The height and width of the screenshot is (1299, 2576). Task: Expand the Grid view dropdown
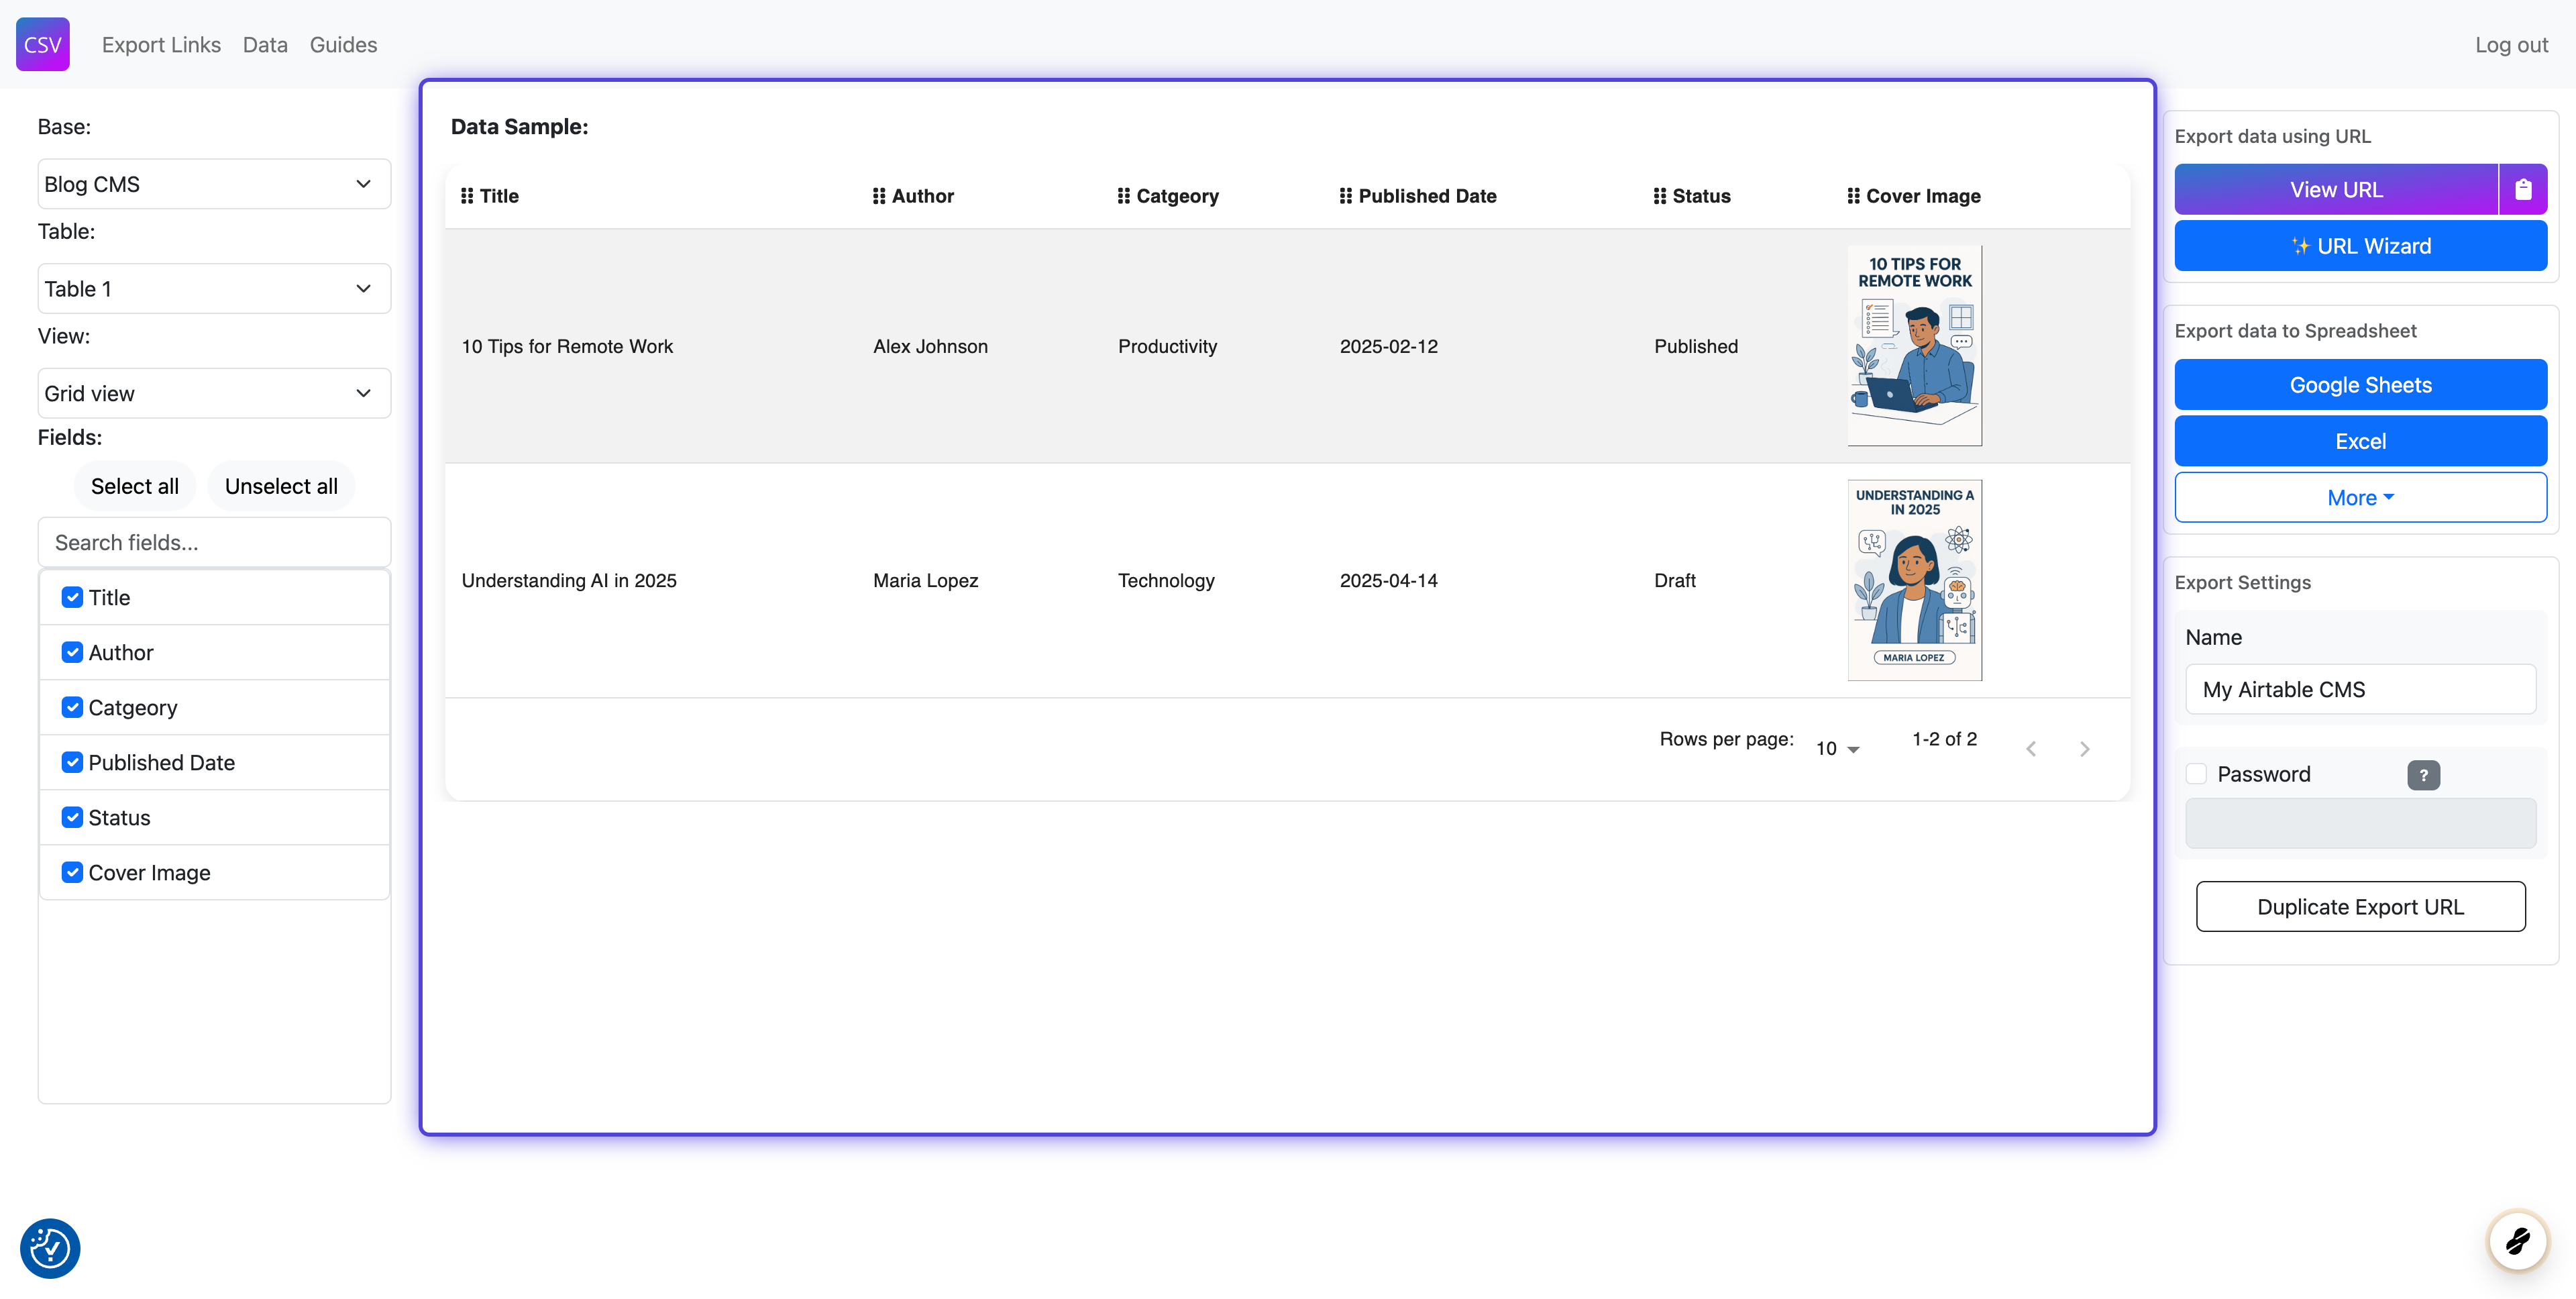(x=214, y=393)
